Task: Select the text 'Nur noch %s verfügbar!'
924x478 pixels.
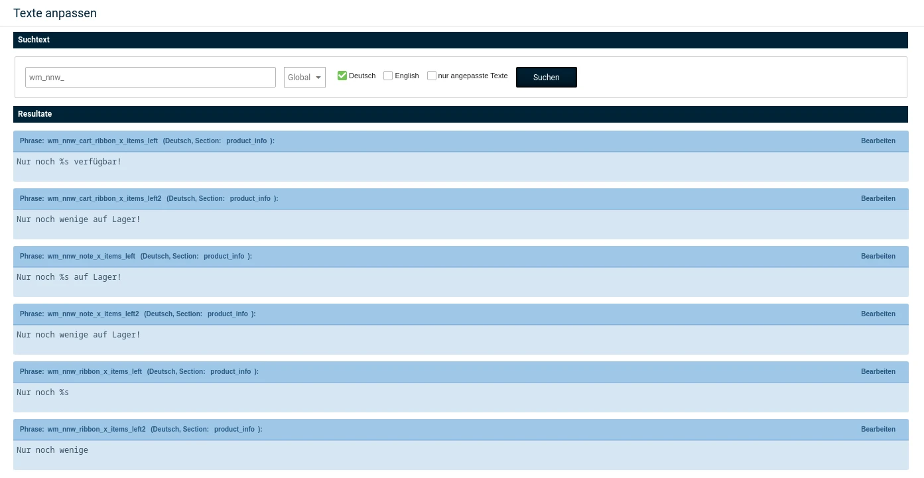Action: 69,162
